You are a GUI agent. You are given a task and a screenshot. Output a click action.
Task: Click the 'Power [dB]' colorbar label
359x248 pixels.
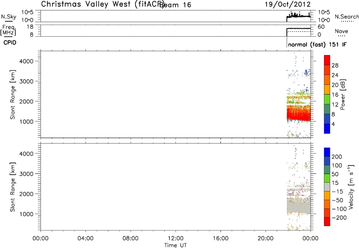tap(342, 94)
